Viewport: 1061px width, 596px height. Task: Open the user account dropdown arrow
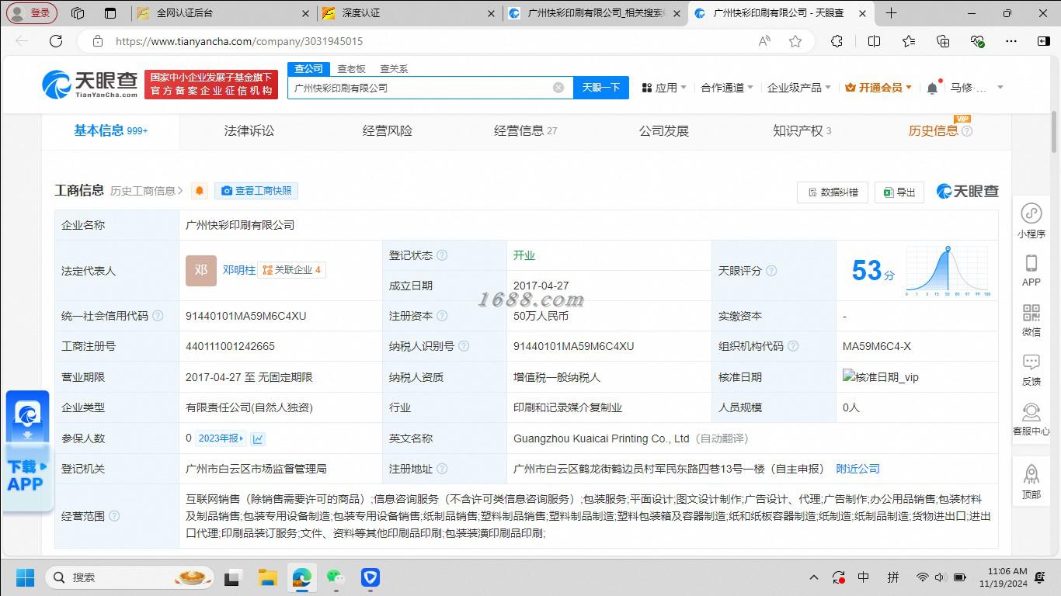click(x=1000, y=88)
